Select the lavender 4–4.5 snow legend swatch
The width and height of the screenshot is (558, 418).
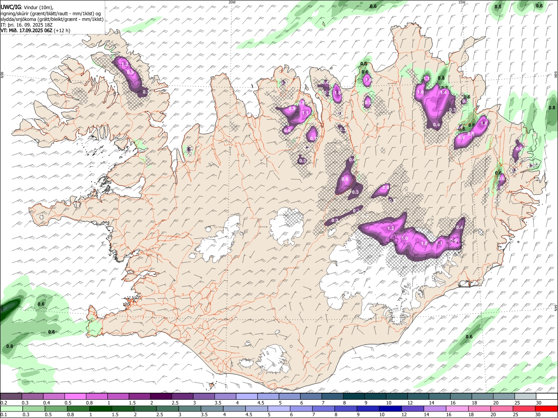246,396
